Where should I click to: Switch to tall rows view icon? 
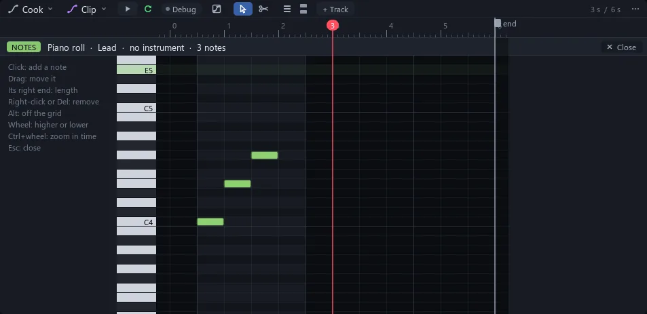[303, 9]
